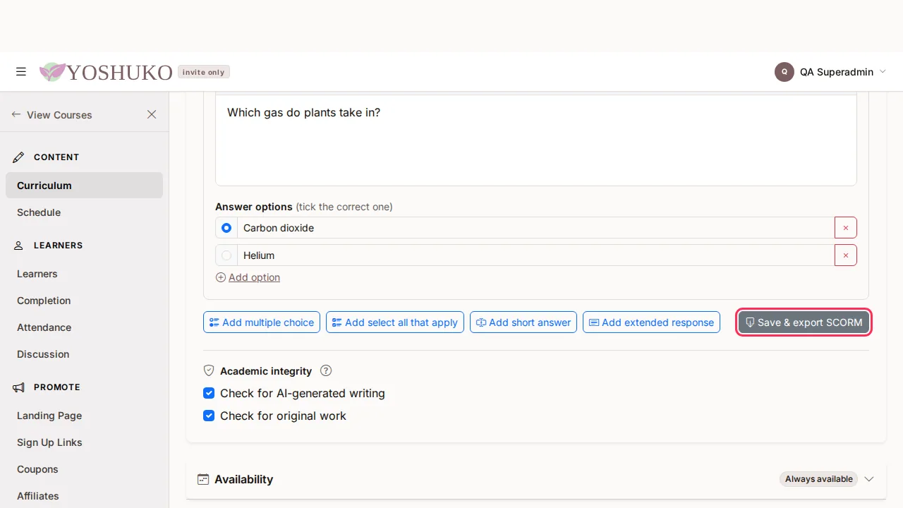Click the plus icon for Add option
The height and width of the screenshot is (508, 903).
coord(221,277)
